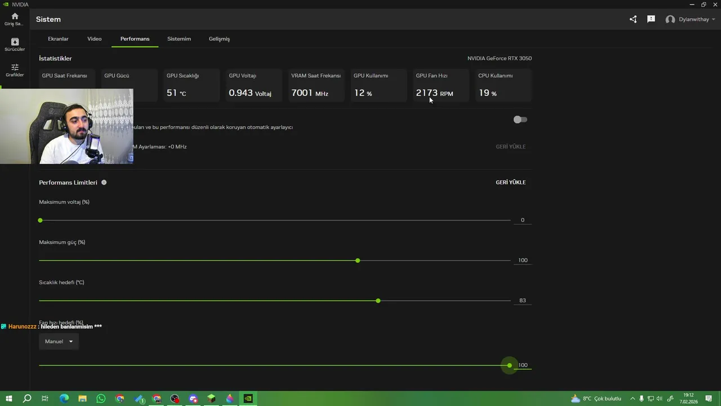Click the feedback notification icon in top bar

click(x=651, y=19)
